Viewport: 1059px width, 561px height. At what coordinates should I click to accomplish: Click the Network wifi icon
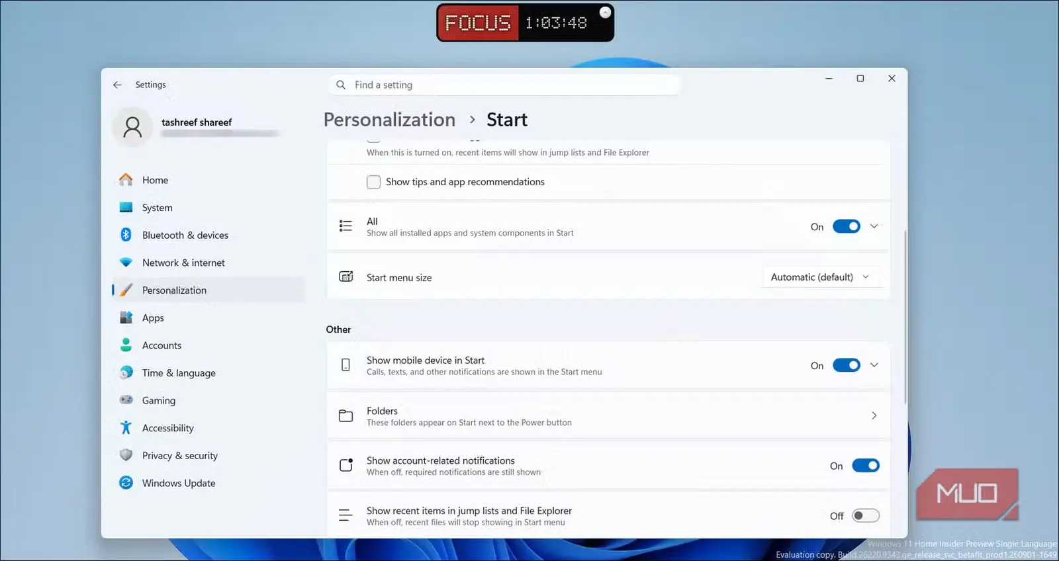point(126,263)
